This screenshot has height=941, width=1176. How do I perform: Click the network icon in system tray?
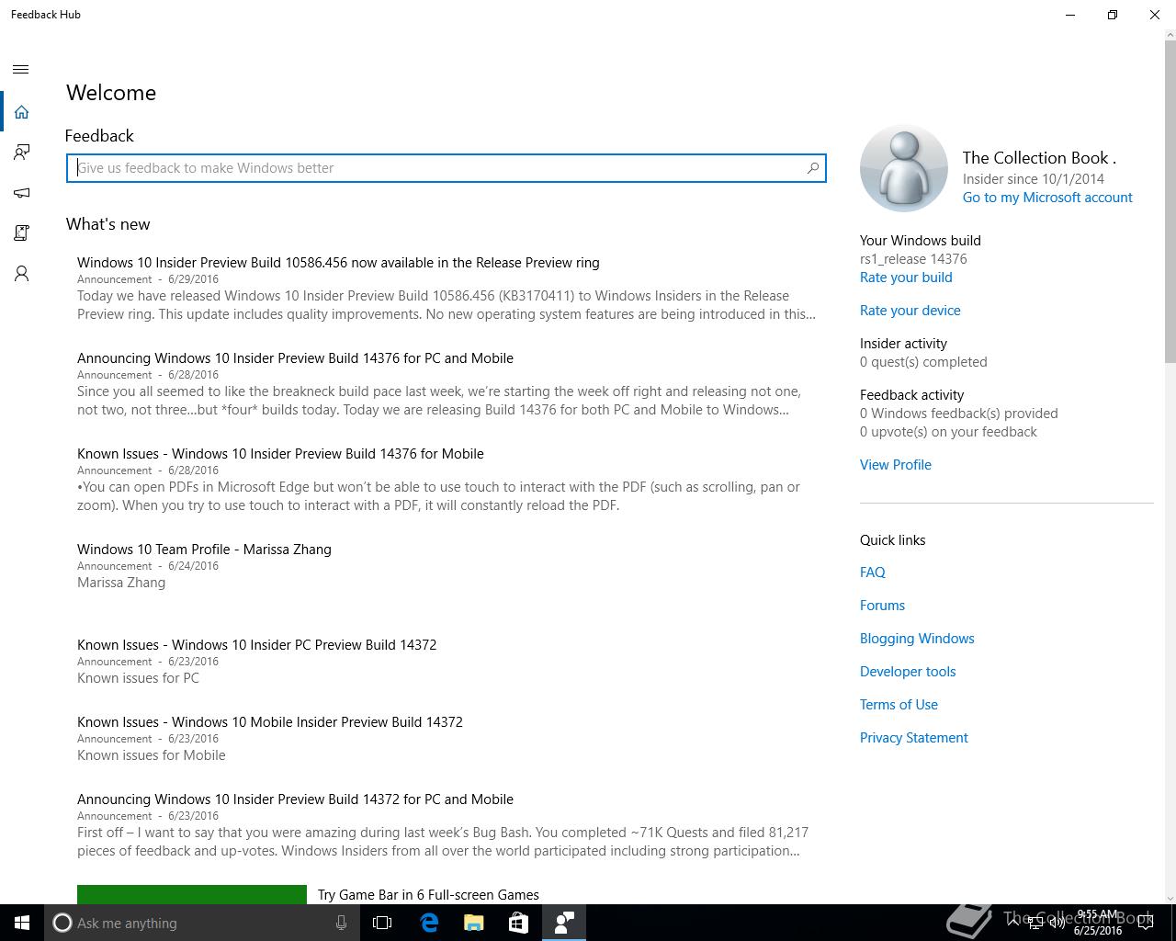tap(1035, 923)
